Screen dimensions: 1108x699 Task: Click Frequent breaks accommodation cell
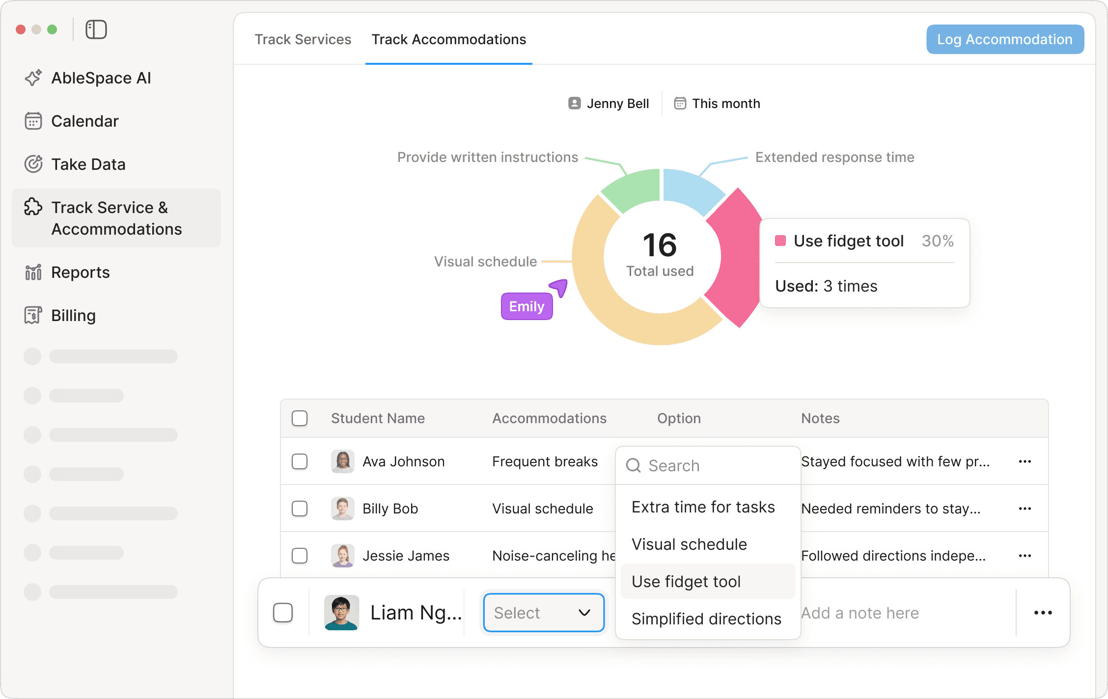pos(545,461)
